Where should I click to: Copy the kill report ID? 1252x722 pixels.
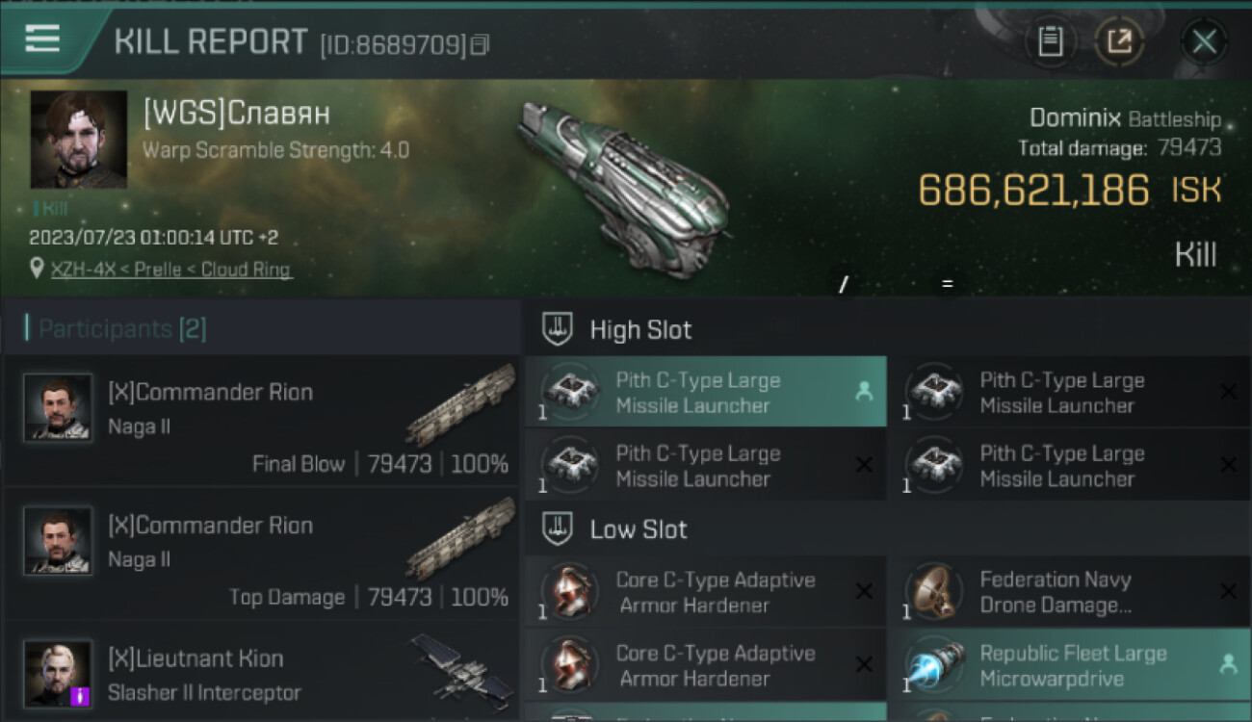[480, 44]
